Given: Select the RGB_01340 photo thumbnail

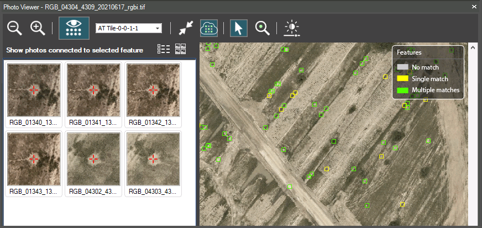Looking at the screenshot, I should coord(34,90).
